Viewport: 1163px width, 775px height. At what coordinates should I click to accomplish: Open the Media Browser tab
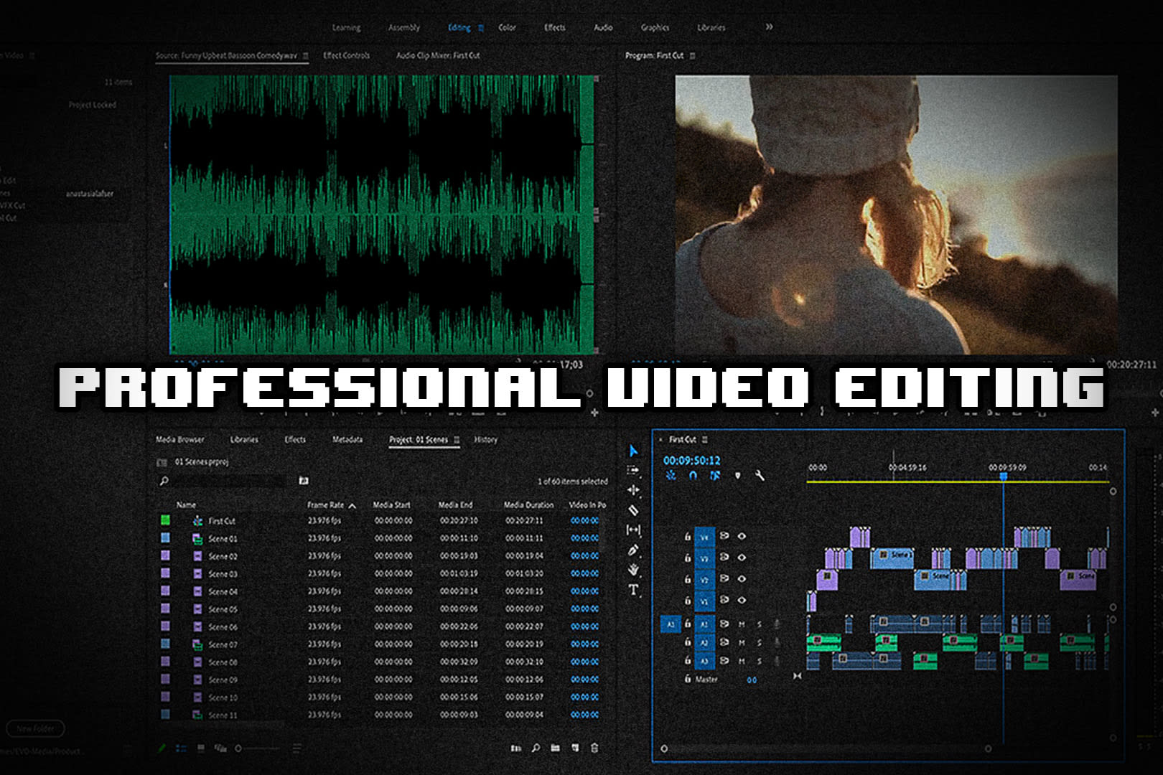[179, 439]
